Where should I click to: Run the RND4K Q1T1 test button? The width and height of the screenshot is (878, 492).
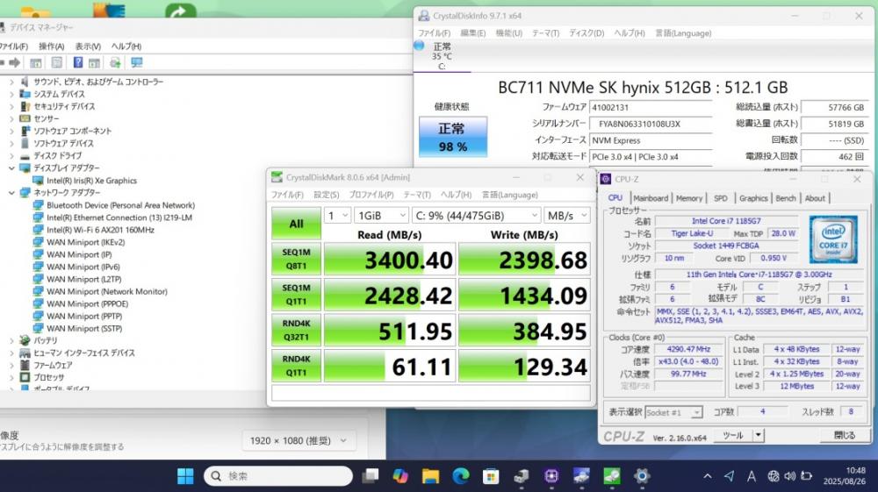[x=296, y=366]
